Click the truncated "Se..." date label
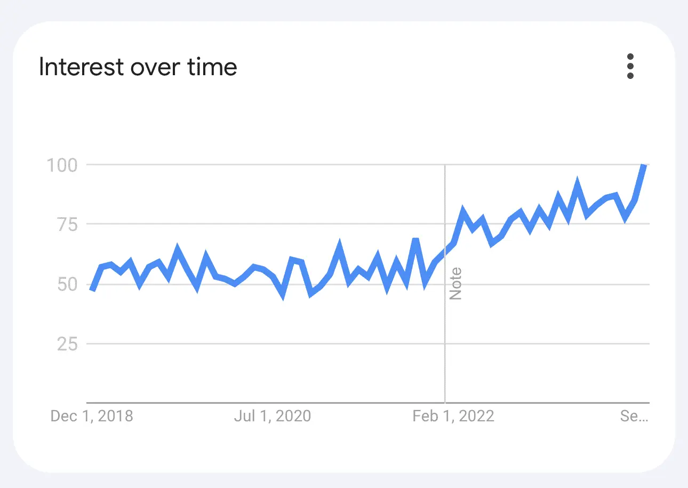Viewport: 688px width, 488px height. coord(634,416)
